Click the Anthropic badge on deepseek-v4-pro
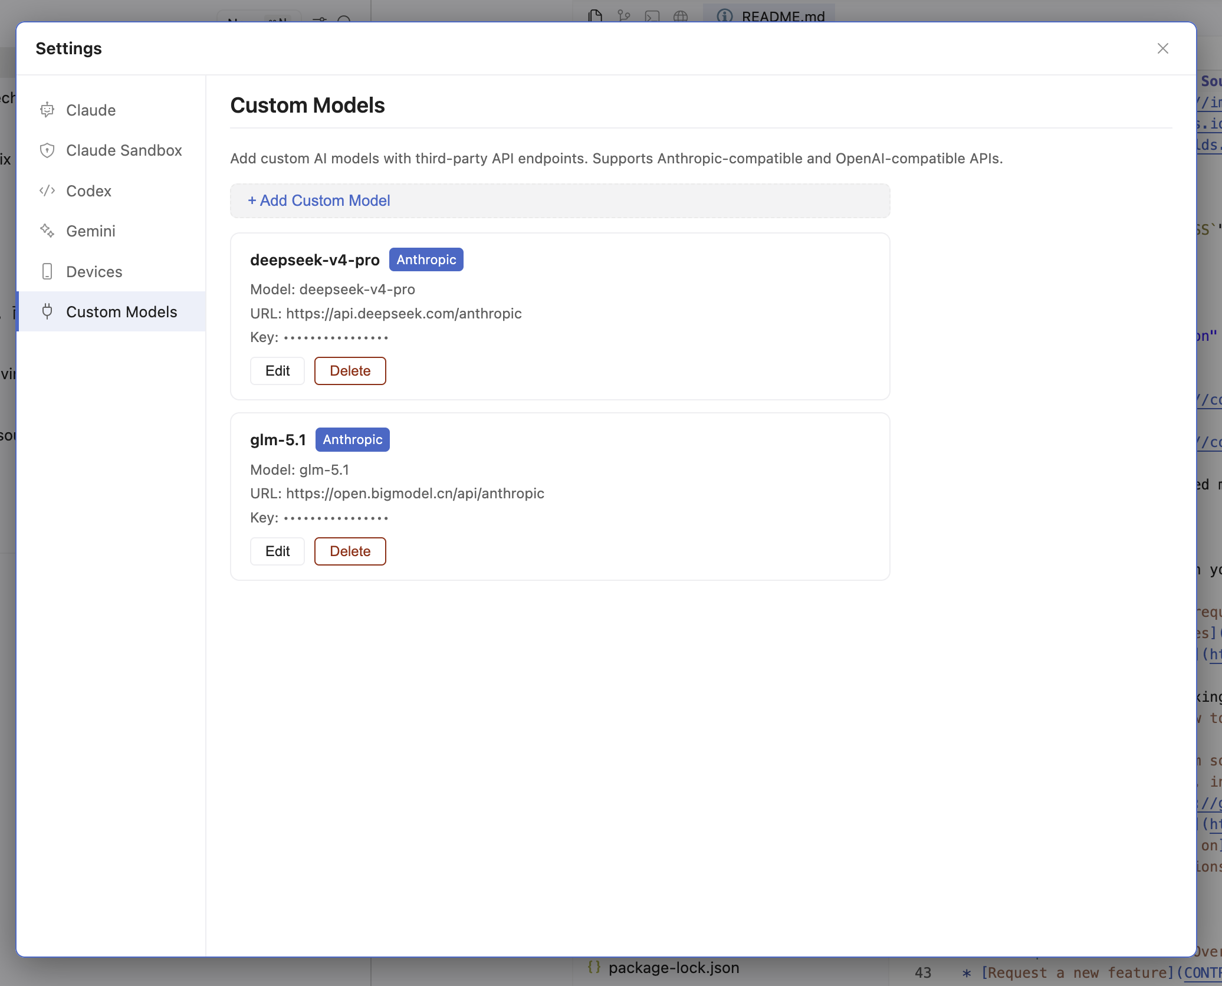1222x986 pixels. point(426,259)
